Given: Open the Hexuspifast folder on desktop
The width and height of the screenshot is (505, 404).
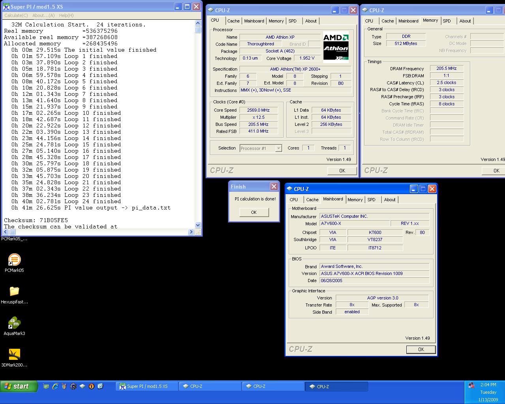Looking at the screenshot, I should [14, 294].
